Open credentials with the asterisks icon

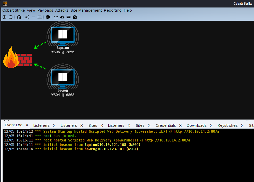tap(56, 17)
